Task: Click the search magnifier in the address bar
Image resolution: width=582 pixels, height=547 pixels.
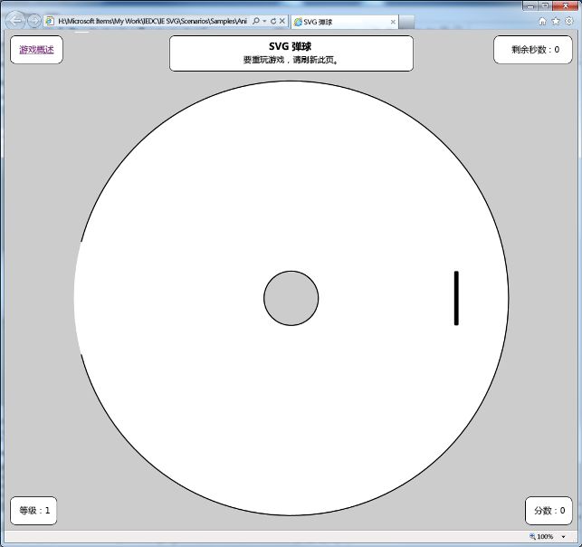Action: 256,21
